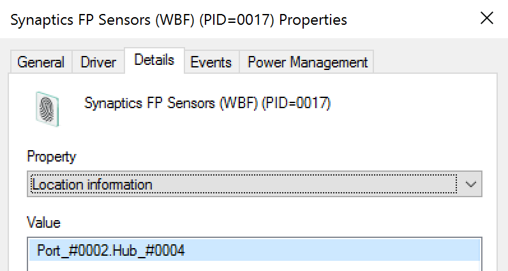Select the Port_#0002.Hub_#0004 value entry
Viewport: 508px width, 271px height.
point(110,251)
